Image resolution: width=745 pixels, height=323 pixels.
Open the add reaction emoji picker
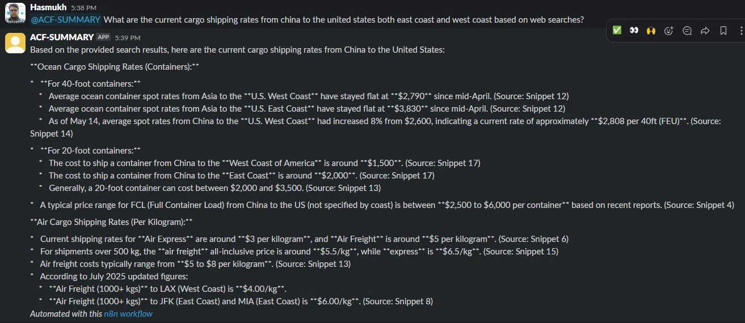tap(669, 31)
